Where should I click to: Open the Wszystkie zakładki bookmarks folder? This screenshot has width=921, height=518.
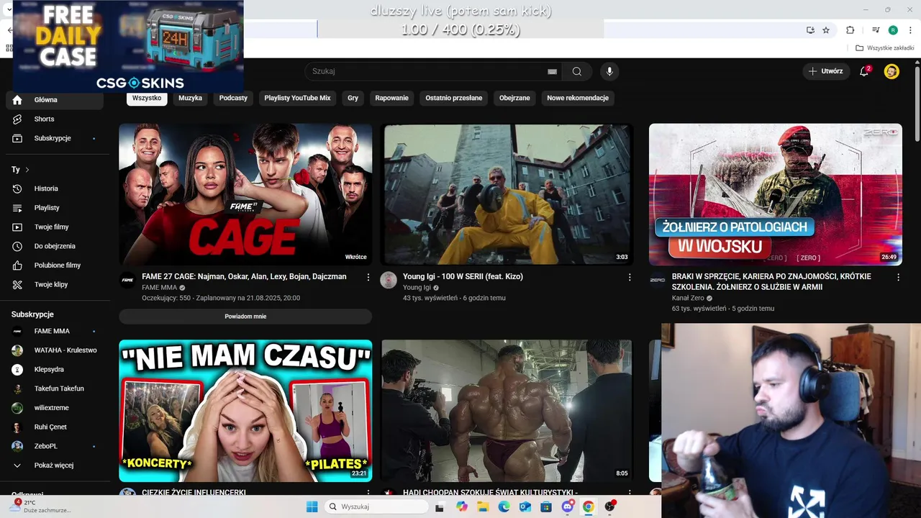point(885,48)
